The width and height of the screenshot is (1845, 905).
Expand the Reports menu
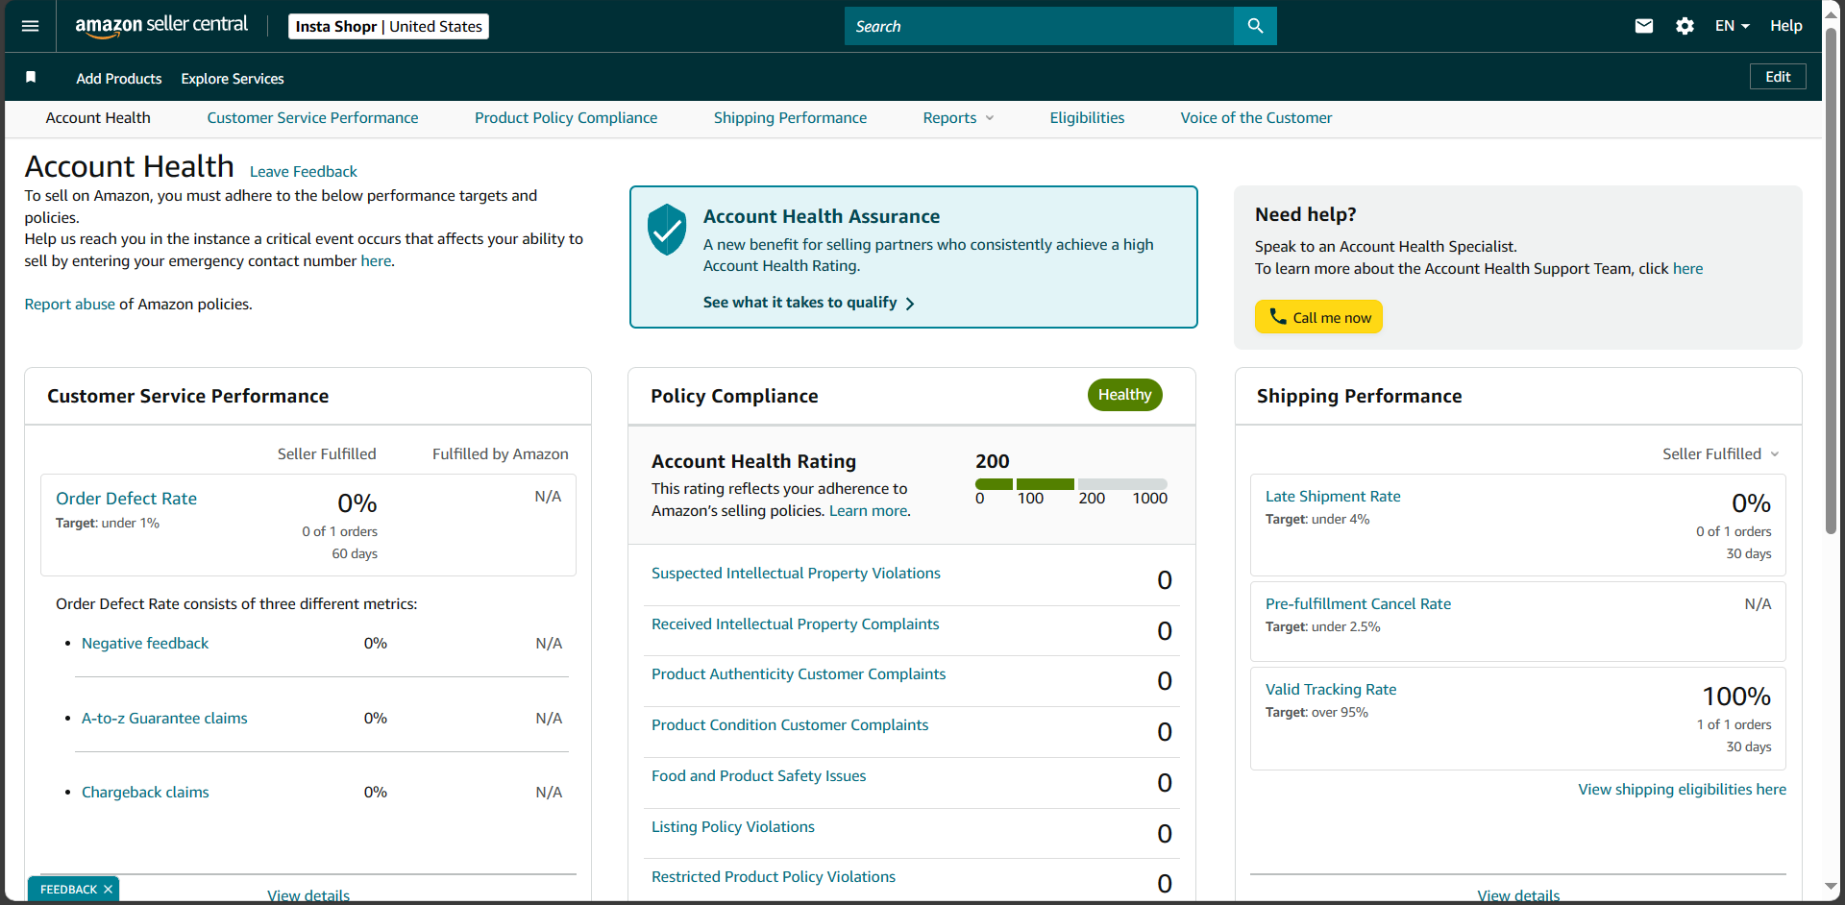[x=958, y=118]
